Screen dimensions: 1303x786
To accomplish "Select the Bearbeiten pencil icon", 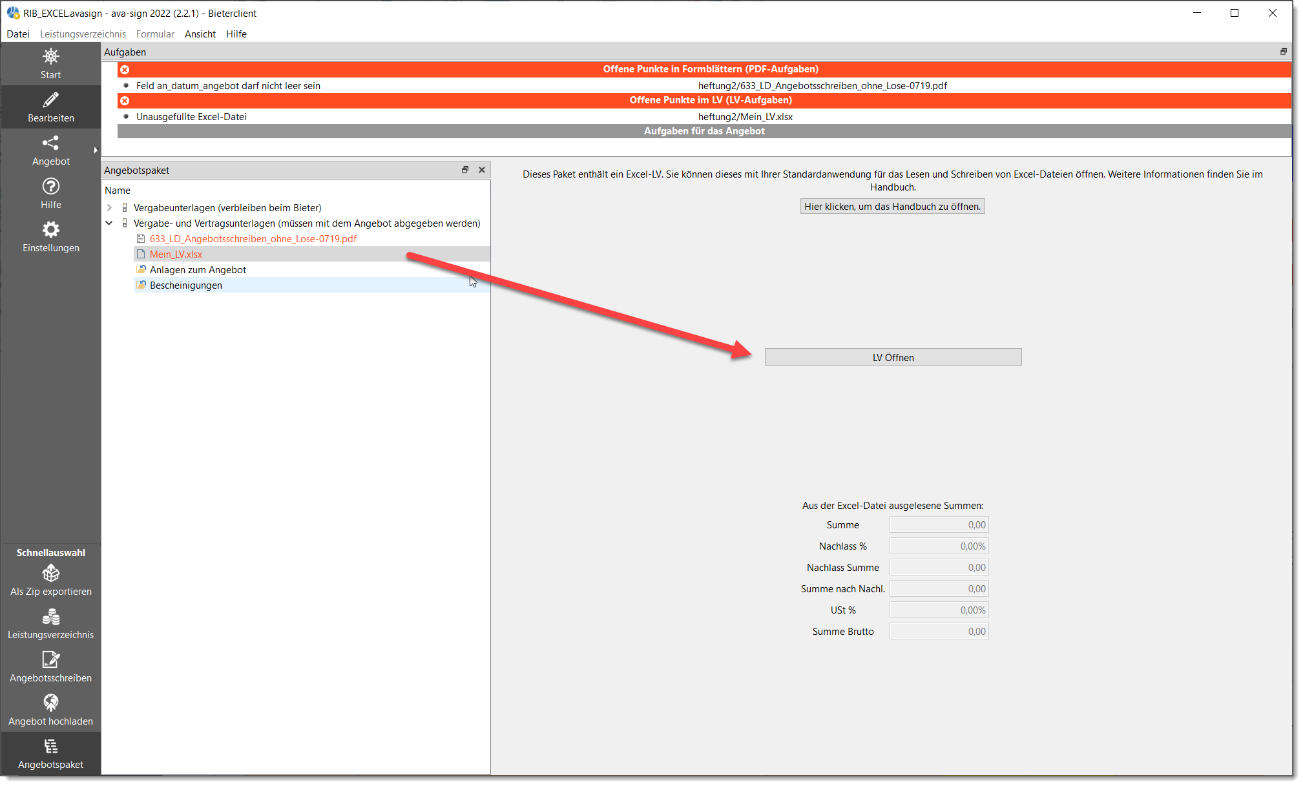I will (x=50, y=99).
